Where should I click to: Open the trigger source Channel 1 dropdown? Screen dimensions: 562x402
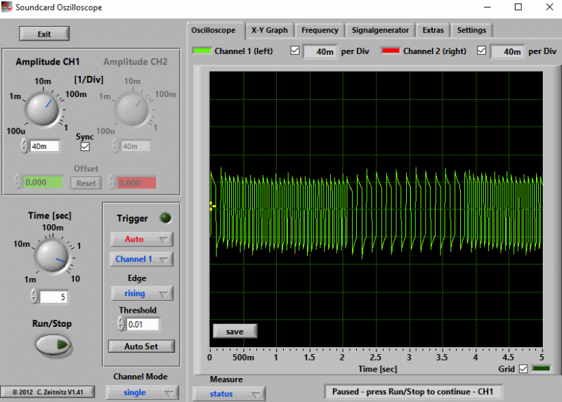(x=142, y=259)
